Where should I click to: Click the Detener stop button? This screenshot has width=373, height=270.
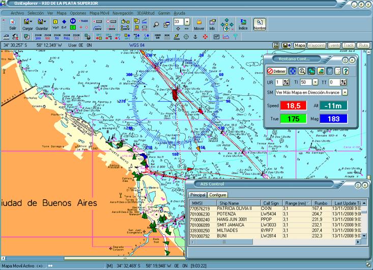click(277, 71)
